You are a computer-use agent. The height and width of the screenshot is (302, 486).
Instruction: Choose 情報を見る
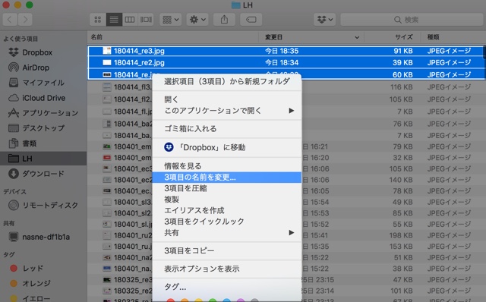click(227, 166)
